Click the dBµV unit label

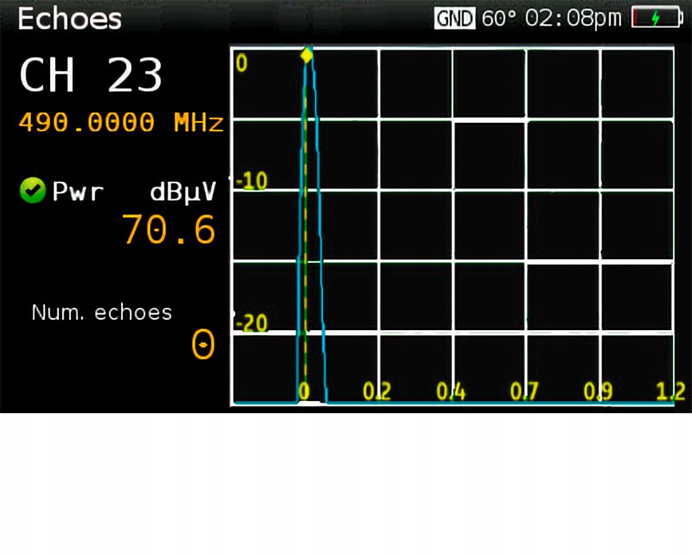point(183,192)
